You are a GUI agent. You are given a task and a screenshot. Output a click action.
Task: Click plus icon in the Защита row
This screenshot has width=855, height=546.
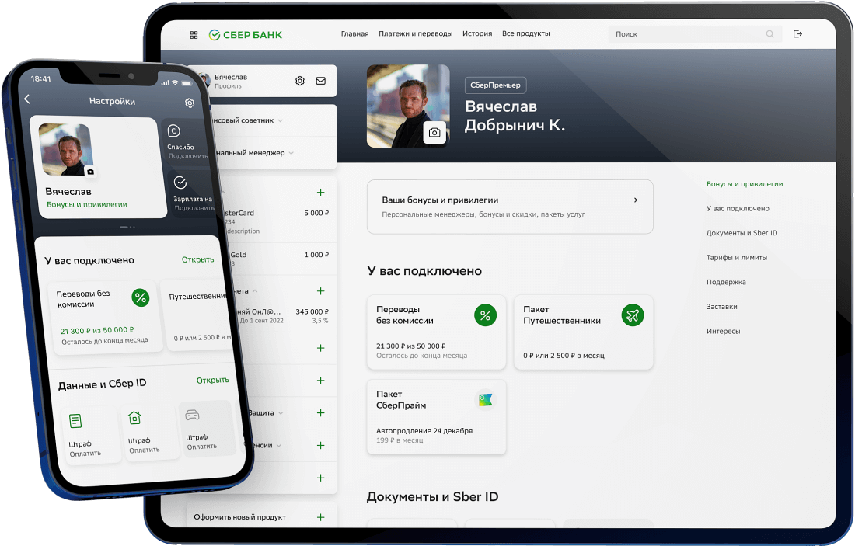[320, 413]
